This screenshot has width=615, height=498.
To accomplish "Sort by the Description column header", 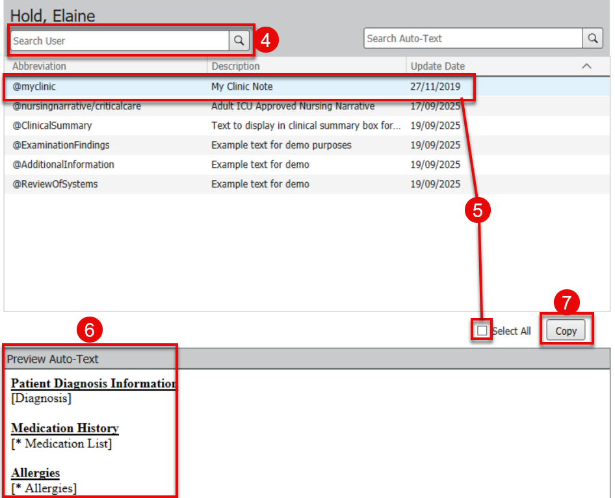I will click(x=235, y=66).
